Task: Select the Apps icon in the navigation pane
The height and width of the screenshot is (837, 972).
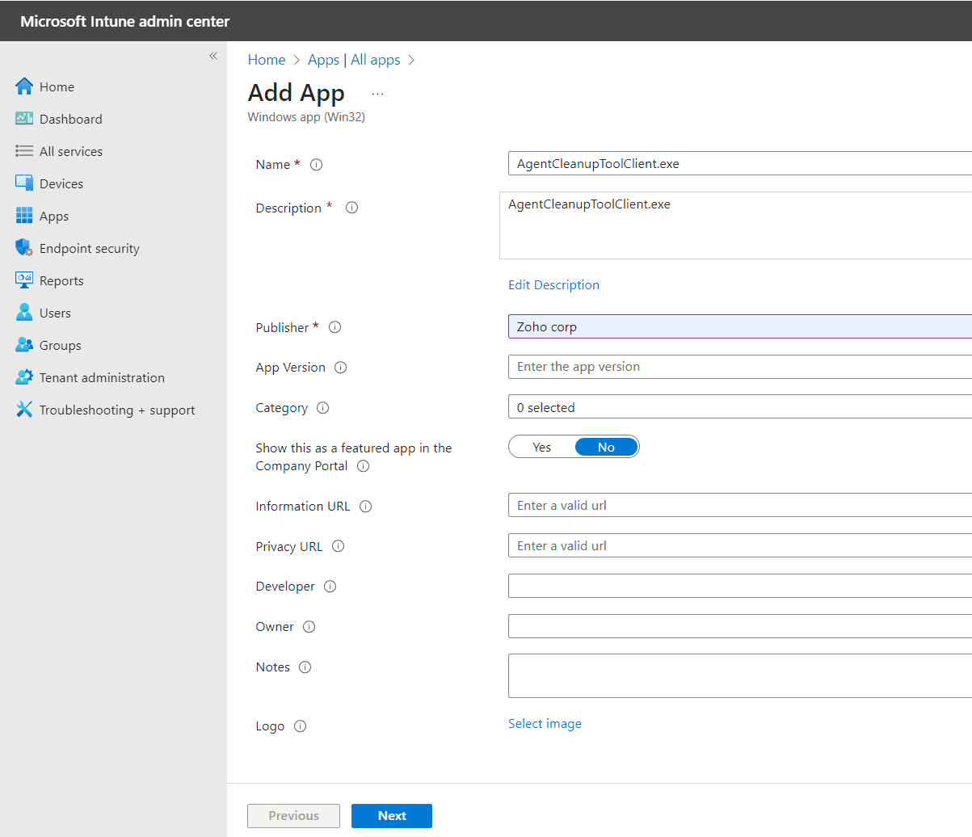Action: pos(53,216)
